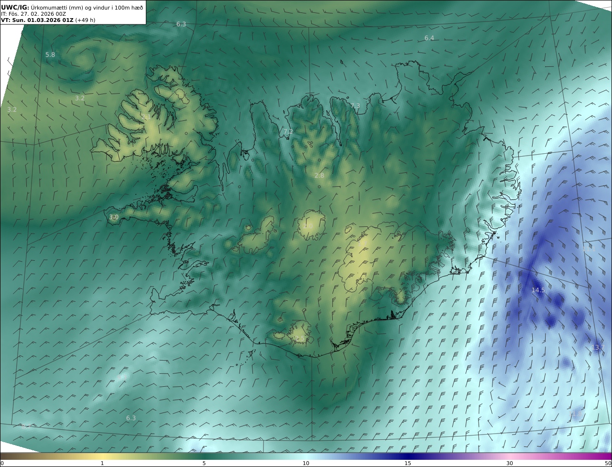Click the '2.1' value over the Westfjords
612x467 pixels.
pyautogui.click(x=146, y=117)
